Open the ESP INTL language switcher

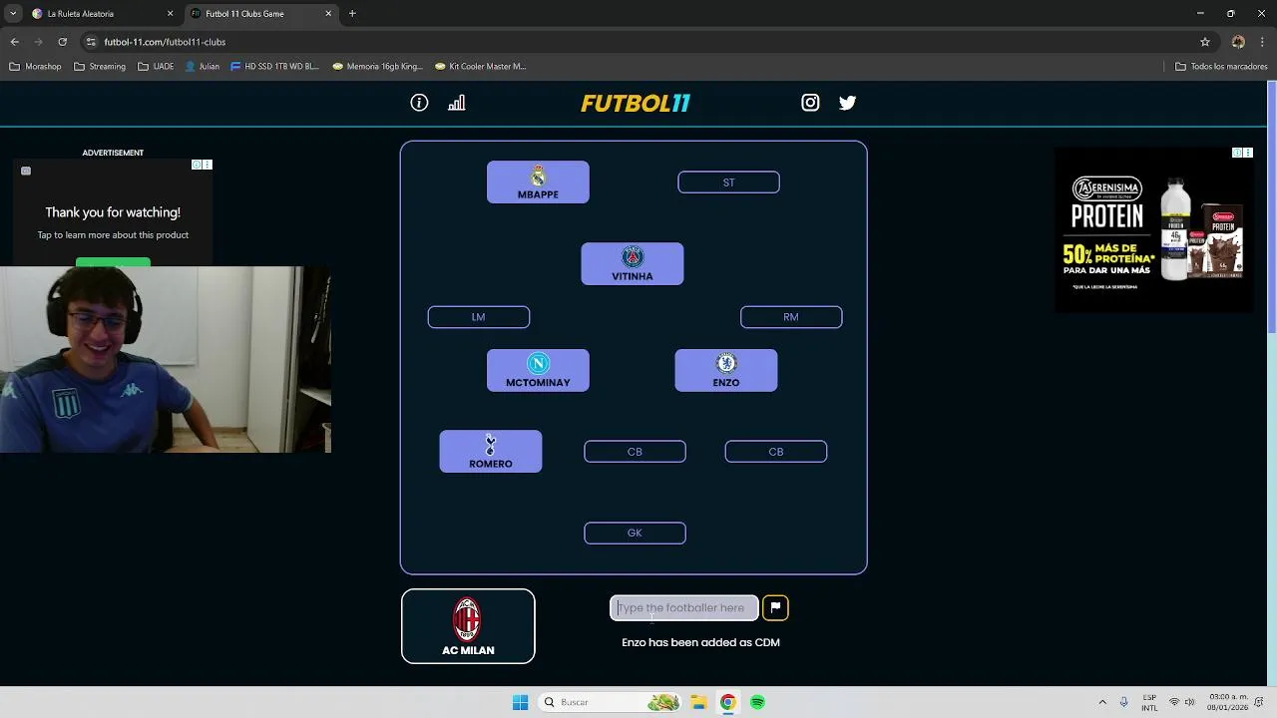tap(1150, 702)
